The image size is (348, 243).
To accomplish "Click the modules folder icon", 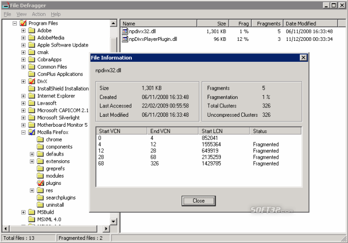I will (x=40, y=176).
